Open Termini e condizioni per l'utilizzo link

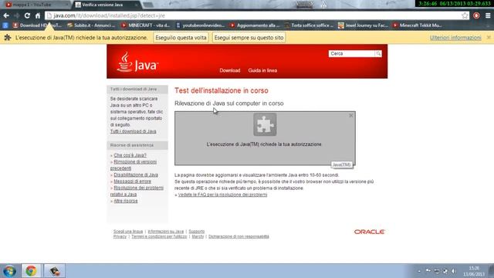(159, 236)
